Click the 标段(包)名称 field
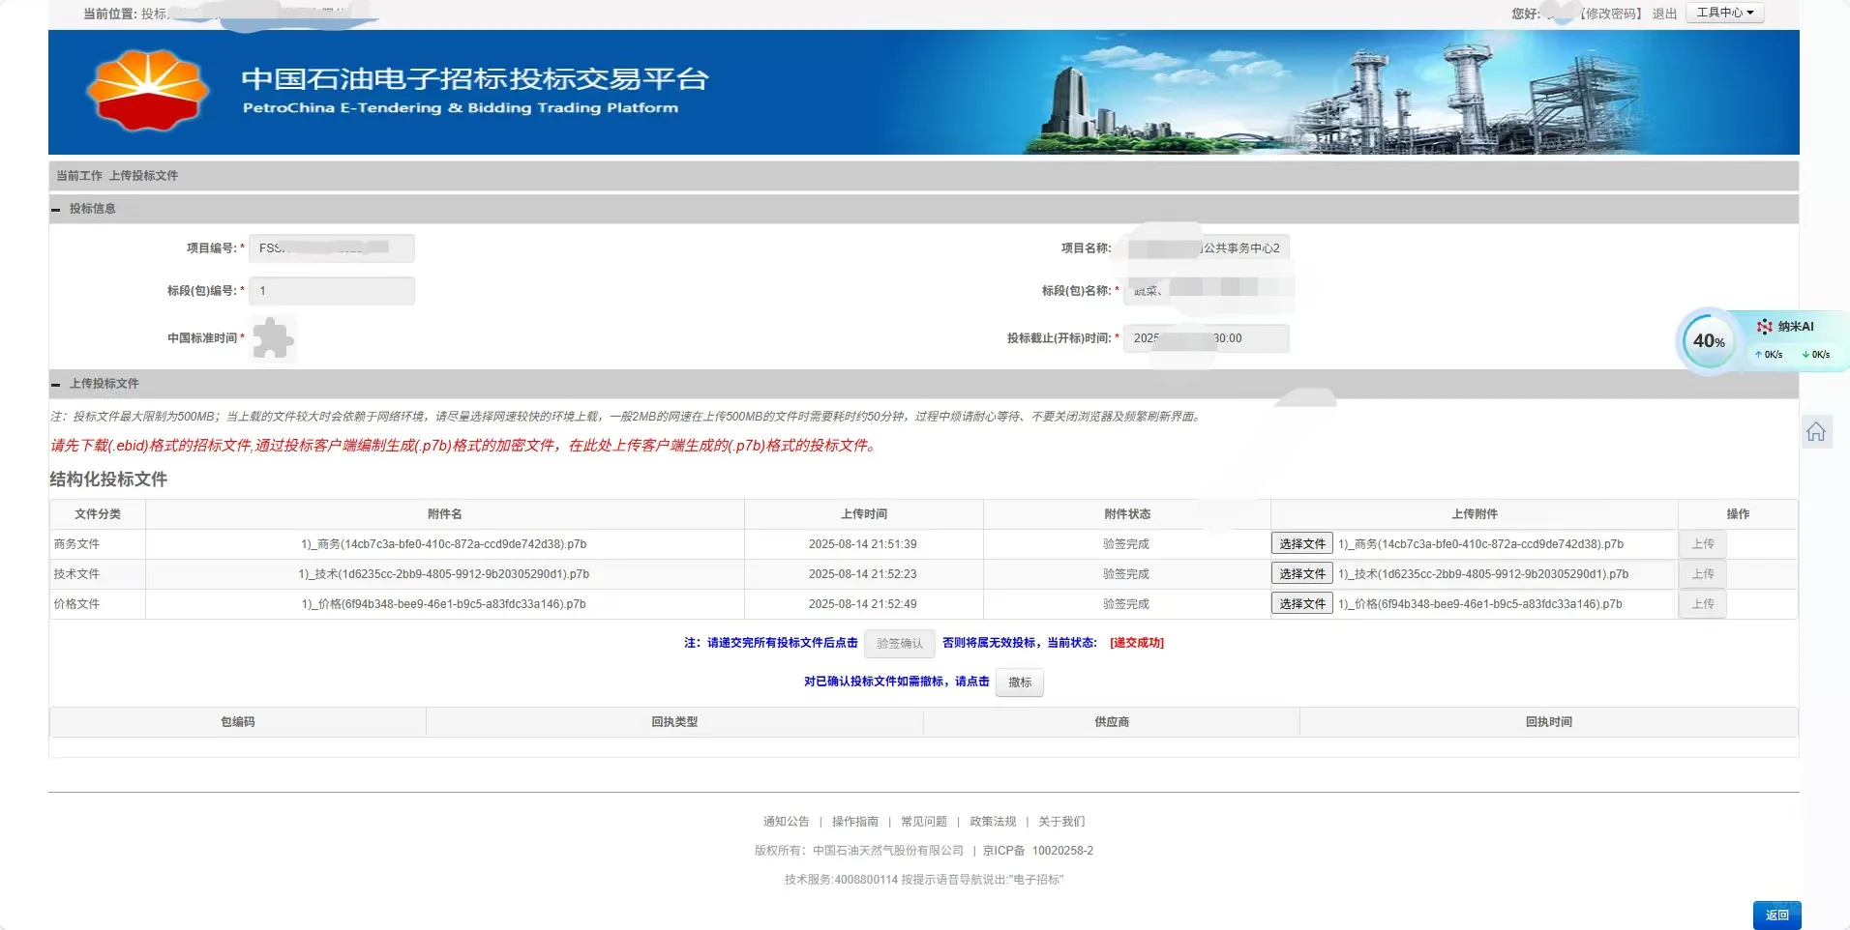This screenshot has height=930, width=1850. (1207, 291)
